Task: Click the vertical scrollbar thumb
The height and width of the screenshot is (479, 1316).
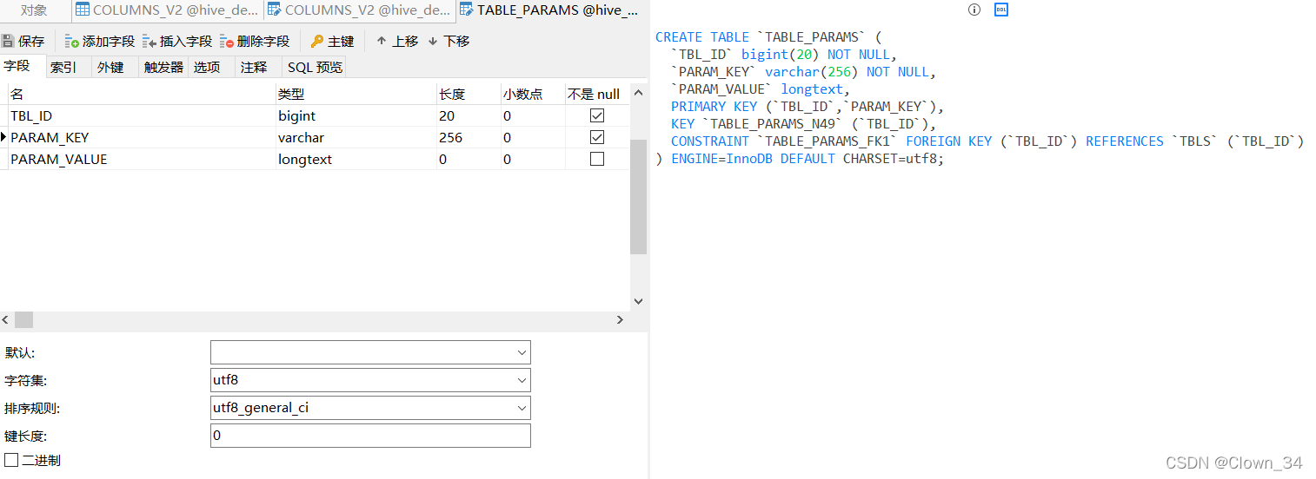Action: tap(639, 196)
